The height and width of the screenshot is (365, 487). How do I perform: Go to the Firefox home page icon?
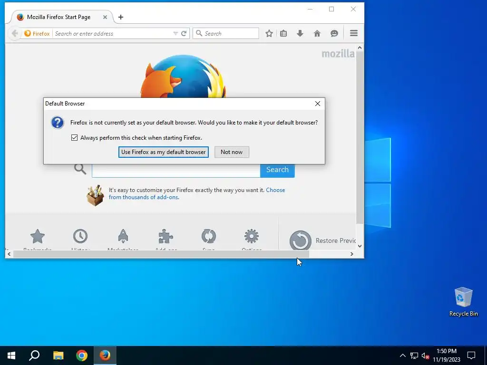pos(317,34)
